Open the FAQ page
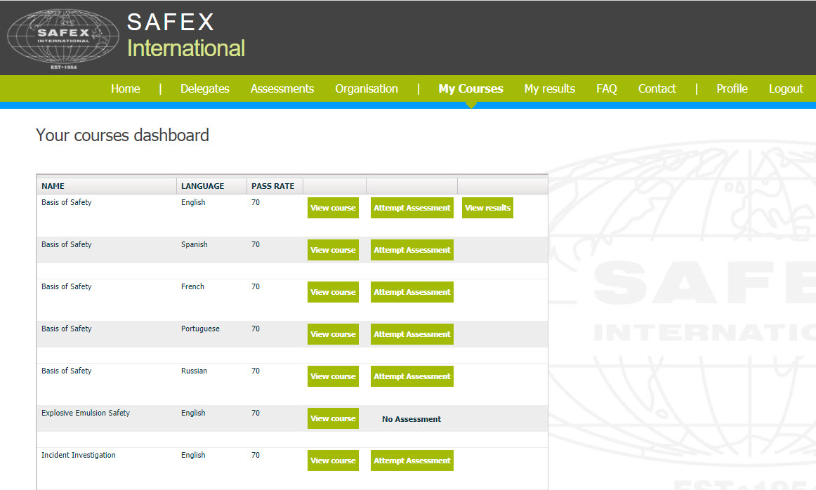Viewport: 816px width, 490px height. point(606,88)
